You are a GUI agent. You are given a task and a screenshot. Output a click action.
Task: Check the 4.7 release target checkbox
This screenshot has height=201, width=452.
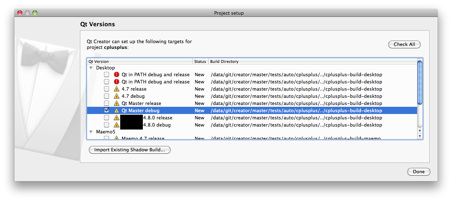(x=107, y=89)
